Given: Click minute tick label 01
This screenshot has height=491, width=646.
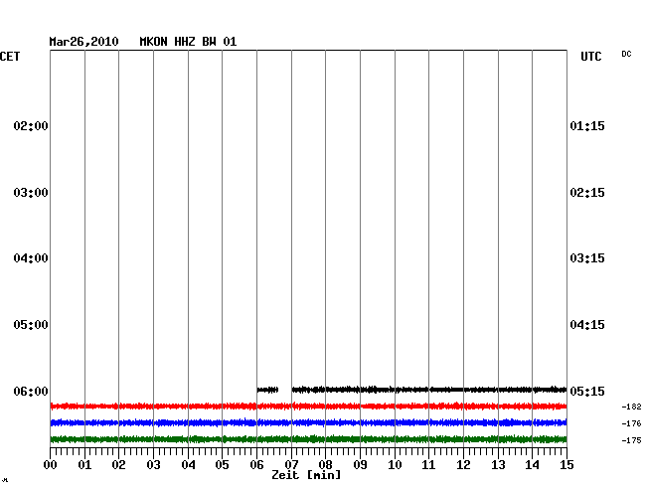Looking at the screenshot, I should pos(84,465).
